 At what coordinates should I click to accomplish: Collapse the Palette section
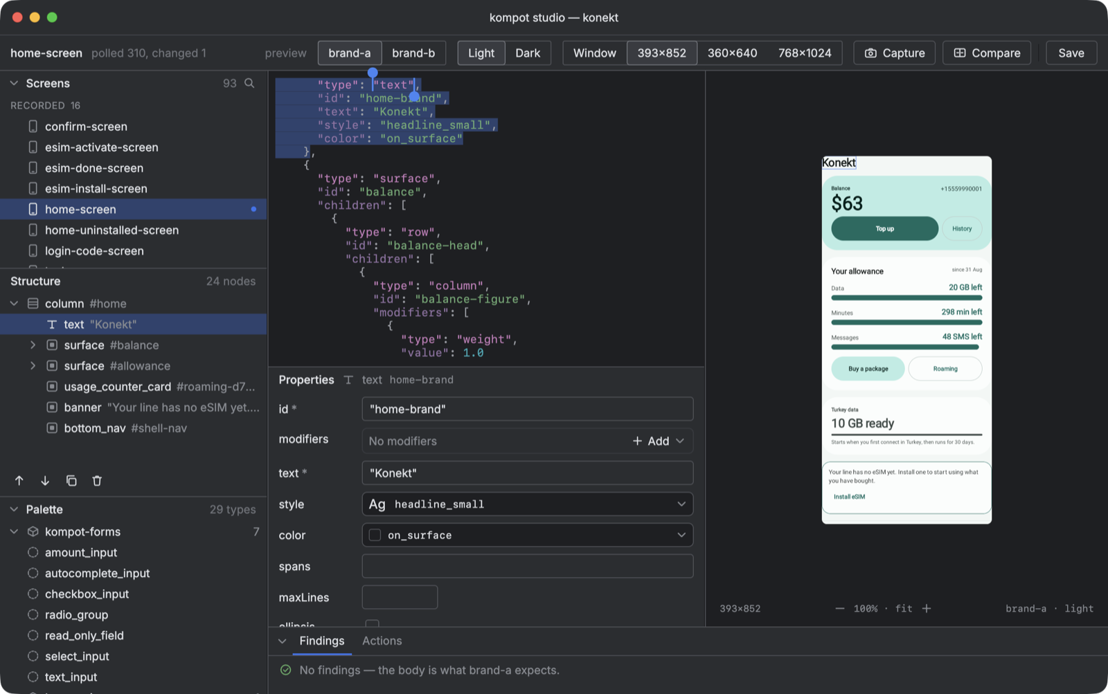[x=14, y=509]
